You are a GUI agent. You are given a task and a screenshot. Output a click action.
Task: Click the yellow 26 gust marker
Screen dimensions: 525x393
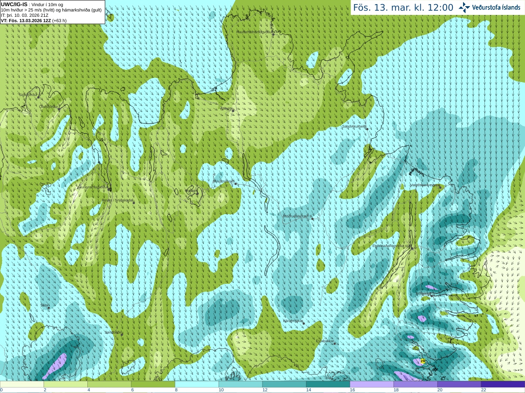[x=423, y=361]
